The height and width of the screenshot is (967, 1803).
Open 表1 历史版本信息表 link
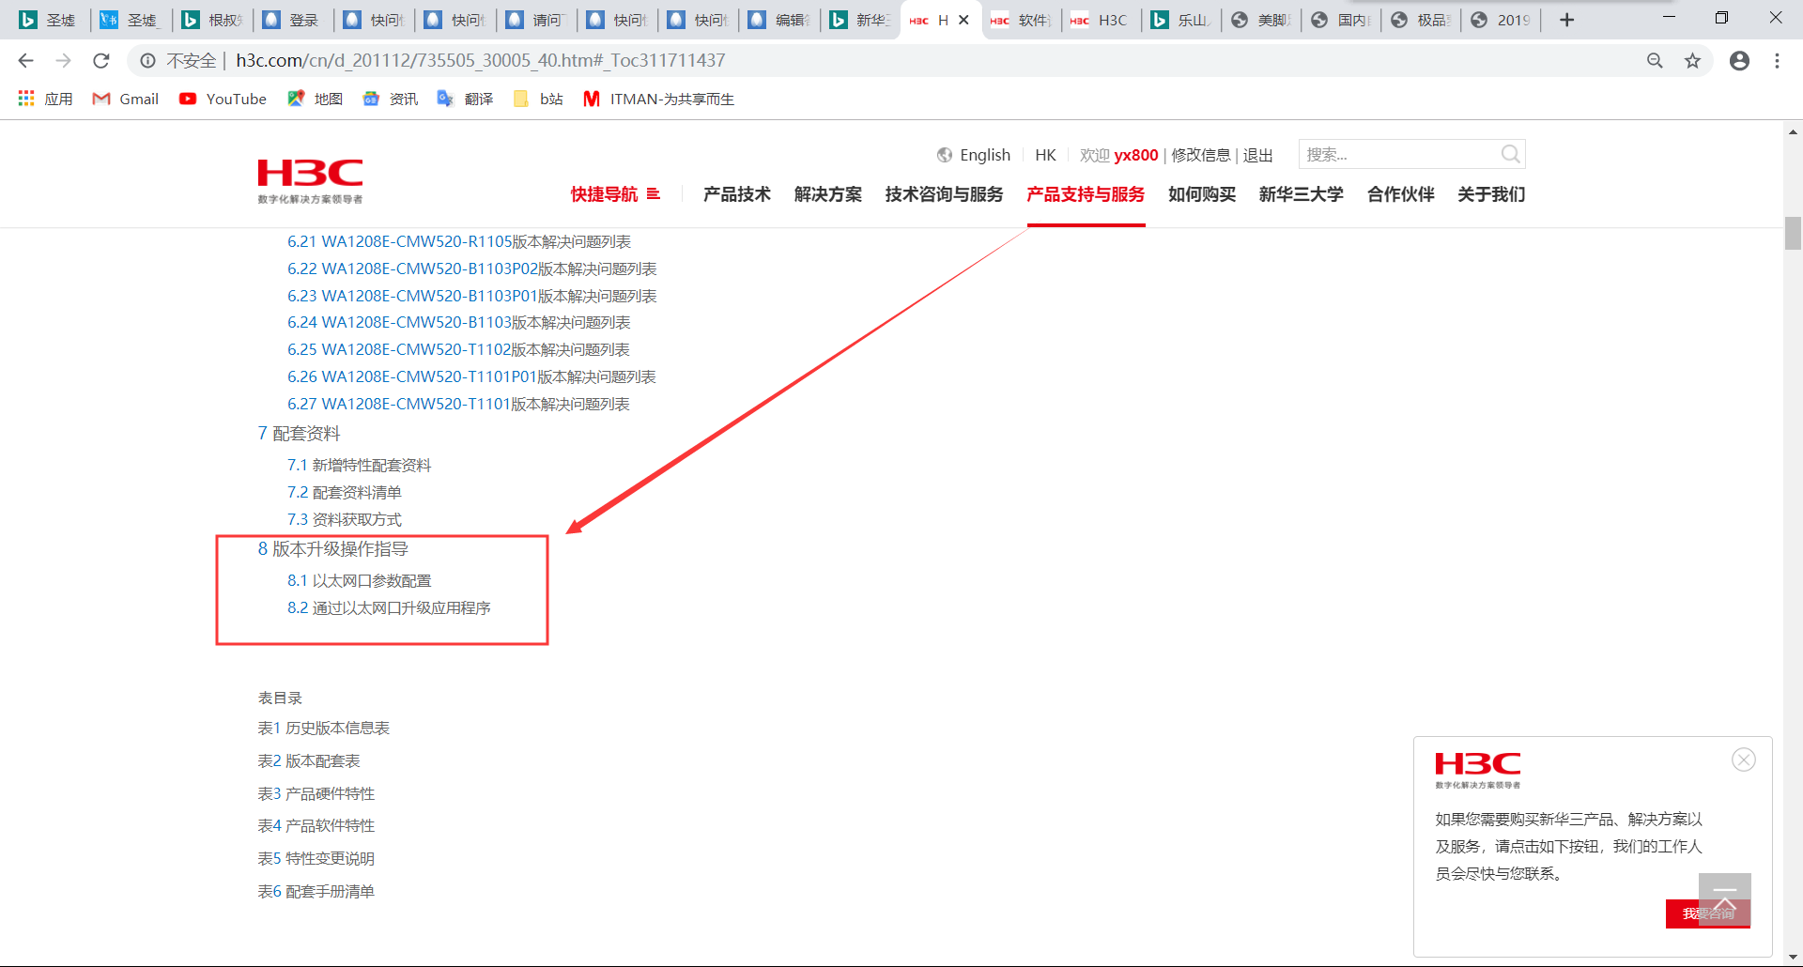point(324,729)
